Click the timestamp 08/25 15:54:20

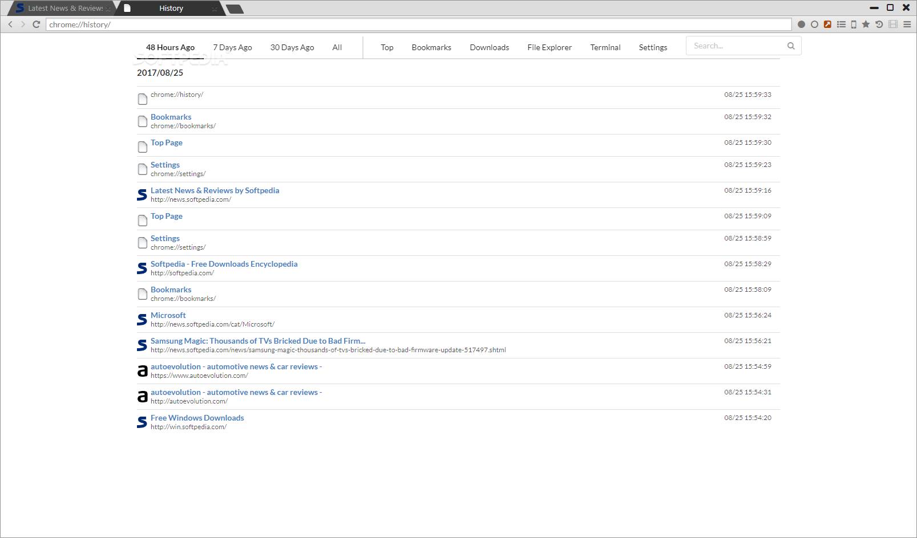tap(748, 418)
